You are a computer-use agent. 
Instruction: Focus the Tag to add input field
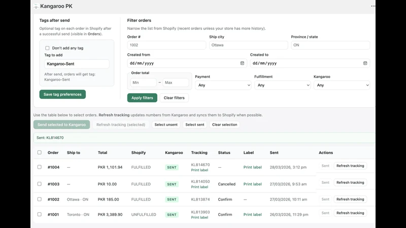pyautogui.click(x=77, y=64)
